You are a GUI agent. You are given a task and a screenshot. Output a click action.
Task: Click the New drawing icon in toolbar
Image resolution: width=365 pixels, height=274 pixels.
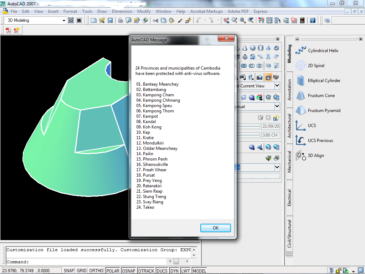click(94, 20)
